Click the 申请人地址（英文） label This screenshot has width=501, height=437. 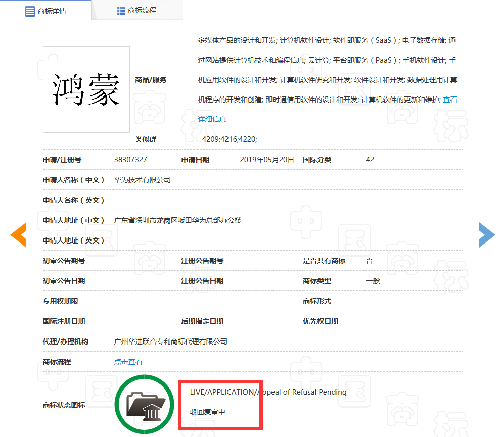[x=74, y=240]
